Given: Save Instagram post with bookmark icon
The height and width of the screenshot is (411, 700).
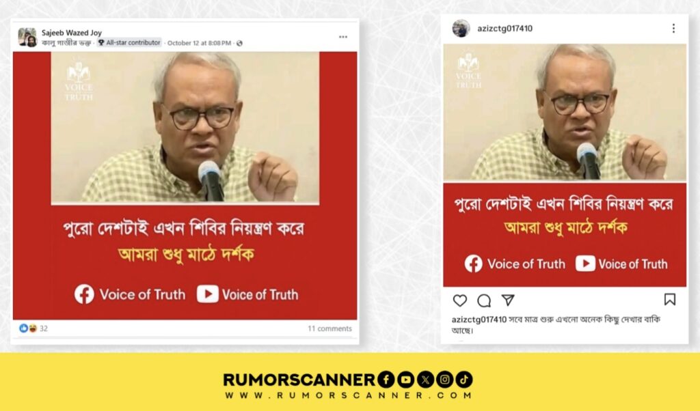Looking at the screenshot, I should pos(670,299).
